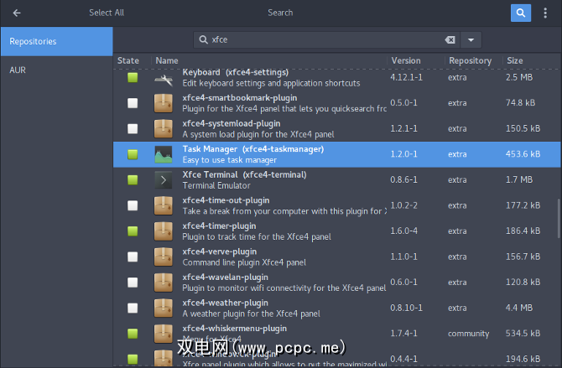Click the xfce4-systemload-plugin package icon

pyautogui.click(x=164, y=128)
